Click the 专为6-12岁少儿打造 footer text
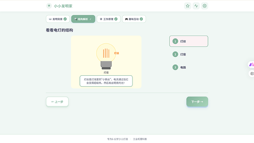Image resolution: width=254 pixels, height=143 pixels. point(117,139)
